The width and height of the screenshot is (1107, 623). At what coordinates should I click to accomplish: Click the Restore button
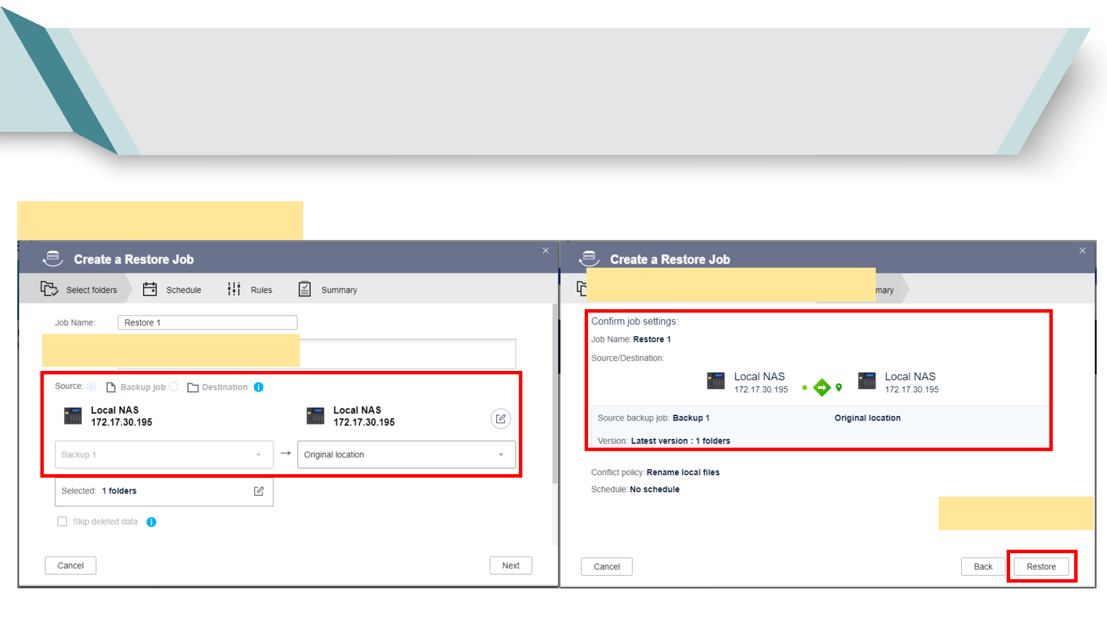[x=1041, y=566]
